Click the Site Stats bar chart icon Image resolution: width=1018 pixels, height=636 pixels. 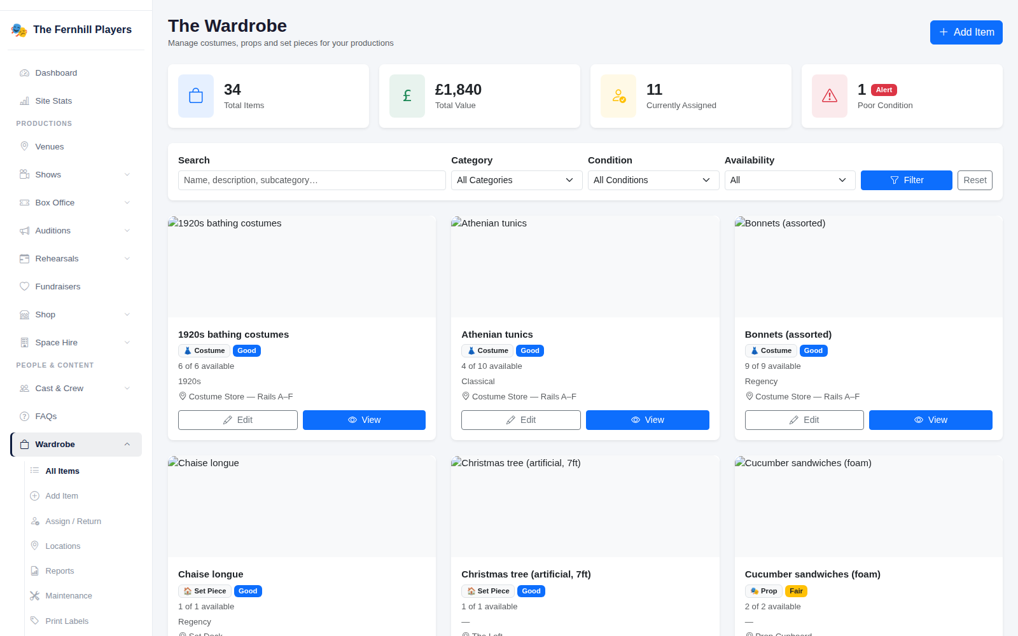(24, 101)
